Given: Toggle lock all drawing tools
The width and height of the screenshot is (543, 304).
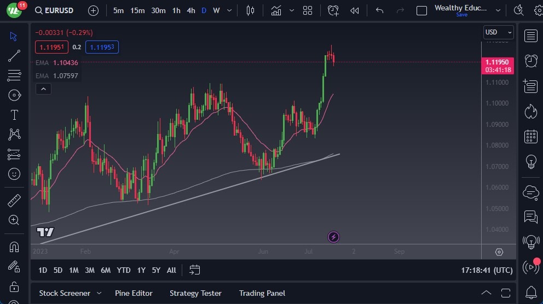Looking at the screenshot, I should (x=14, y=287).
